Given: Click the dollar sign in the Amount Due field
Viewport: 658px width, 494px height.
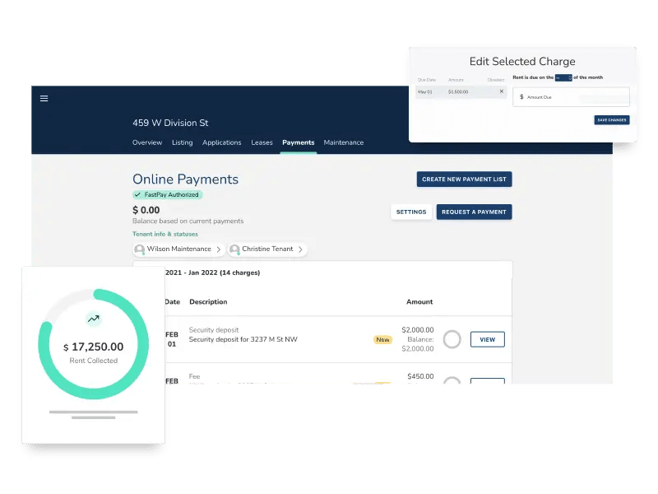Looking at the screenshot, I should (x=521, y=97).
